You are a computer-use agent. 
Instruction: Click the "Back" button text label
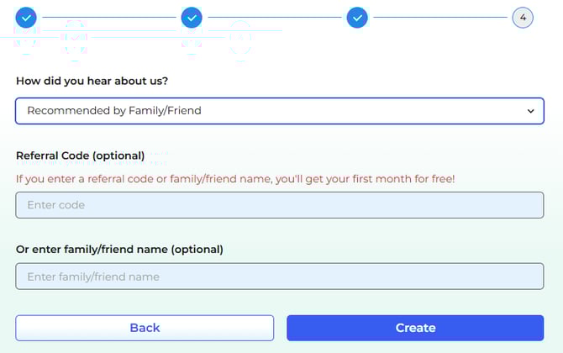145,328
